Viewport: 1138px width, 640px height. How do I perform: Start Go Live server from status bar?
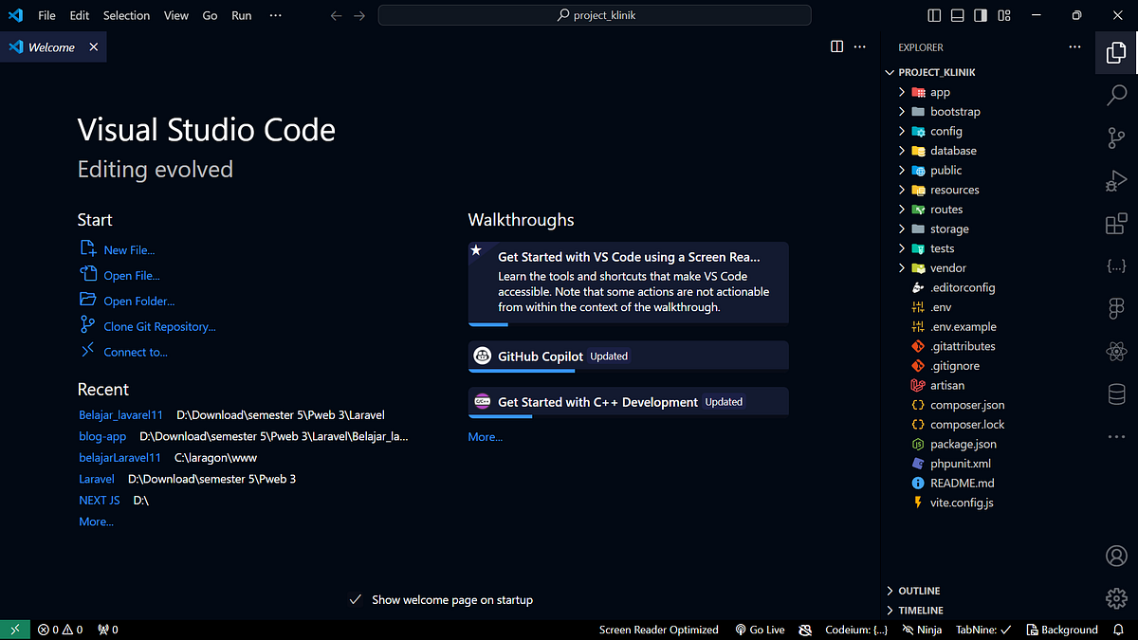tap(760, 629)
